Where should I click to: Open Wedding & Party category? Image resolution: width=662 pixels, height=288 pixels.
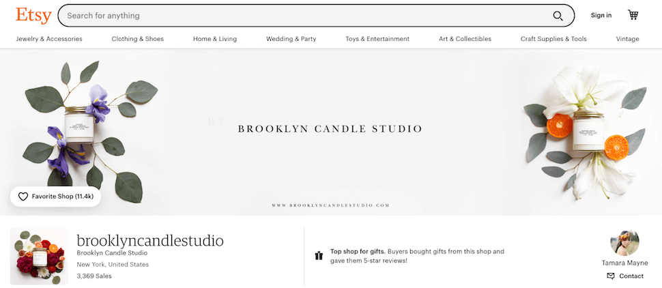point(291,39)
